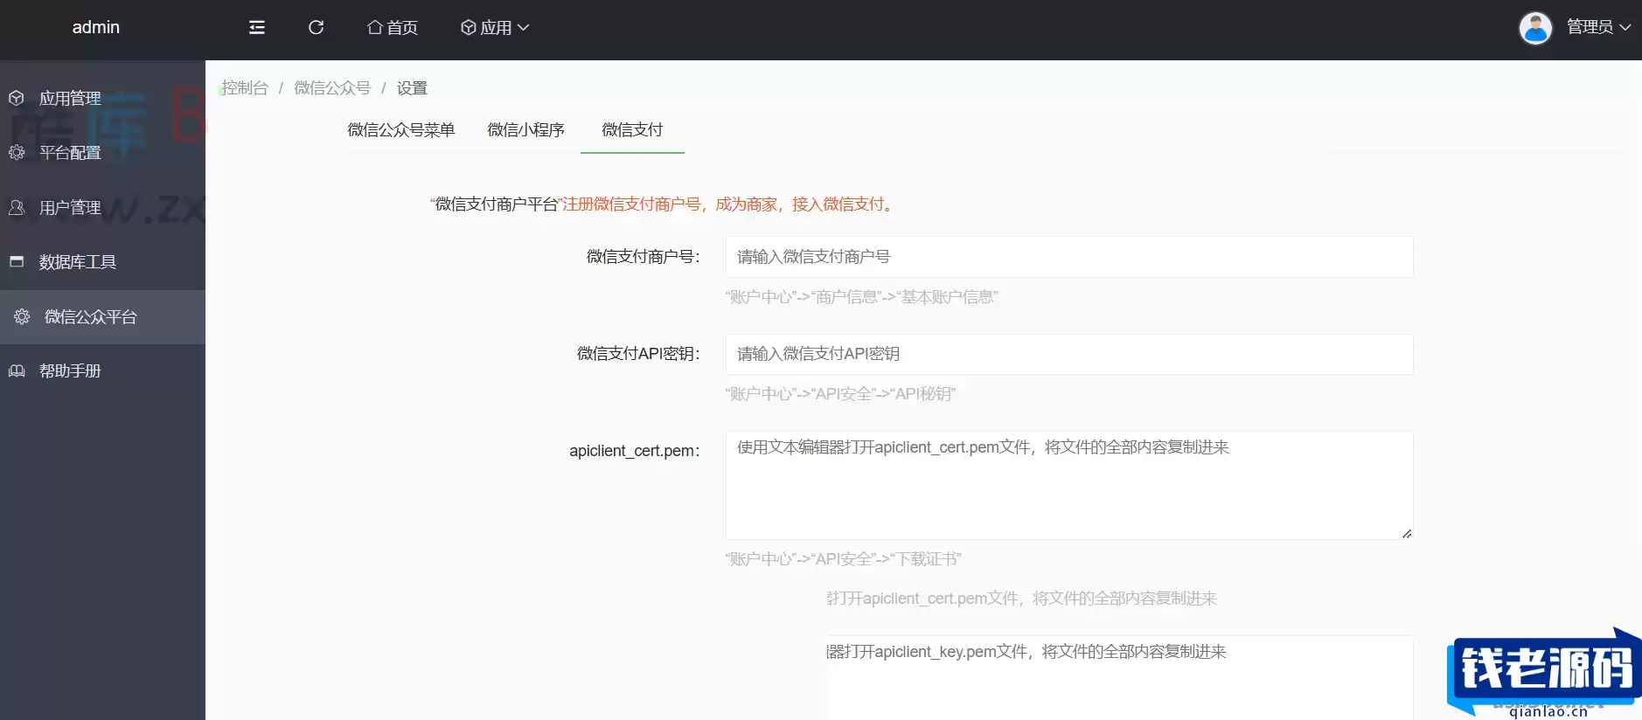This screenshot has height=720, width=1642.
Task: Click the admin title in header
Action: click(x=96, y=27)
